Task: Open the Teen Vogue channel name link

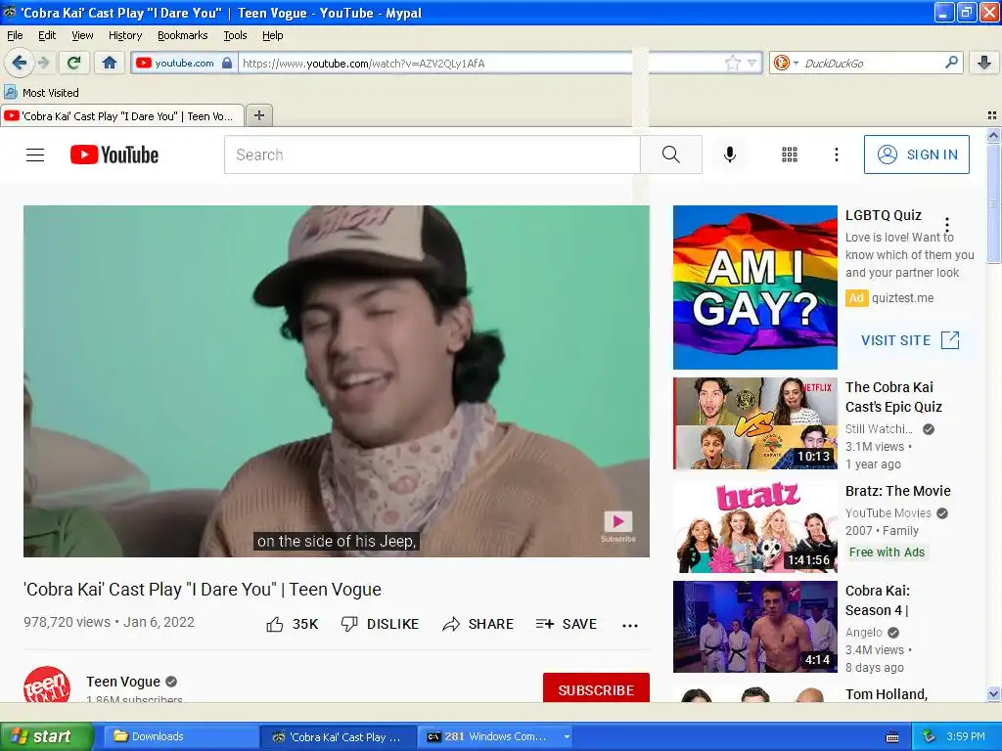Action: point(123,682)
